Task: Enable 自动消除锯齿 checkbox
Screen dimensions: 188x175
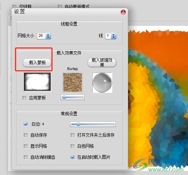Action: click(x=26, y=157)
